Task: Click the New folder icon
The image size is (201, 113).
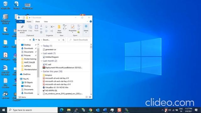Action: point(59,27)
